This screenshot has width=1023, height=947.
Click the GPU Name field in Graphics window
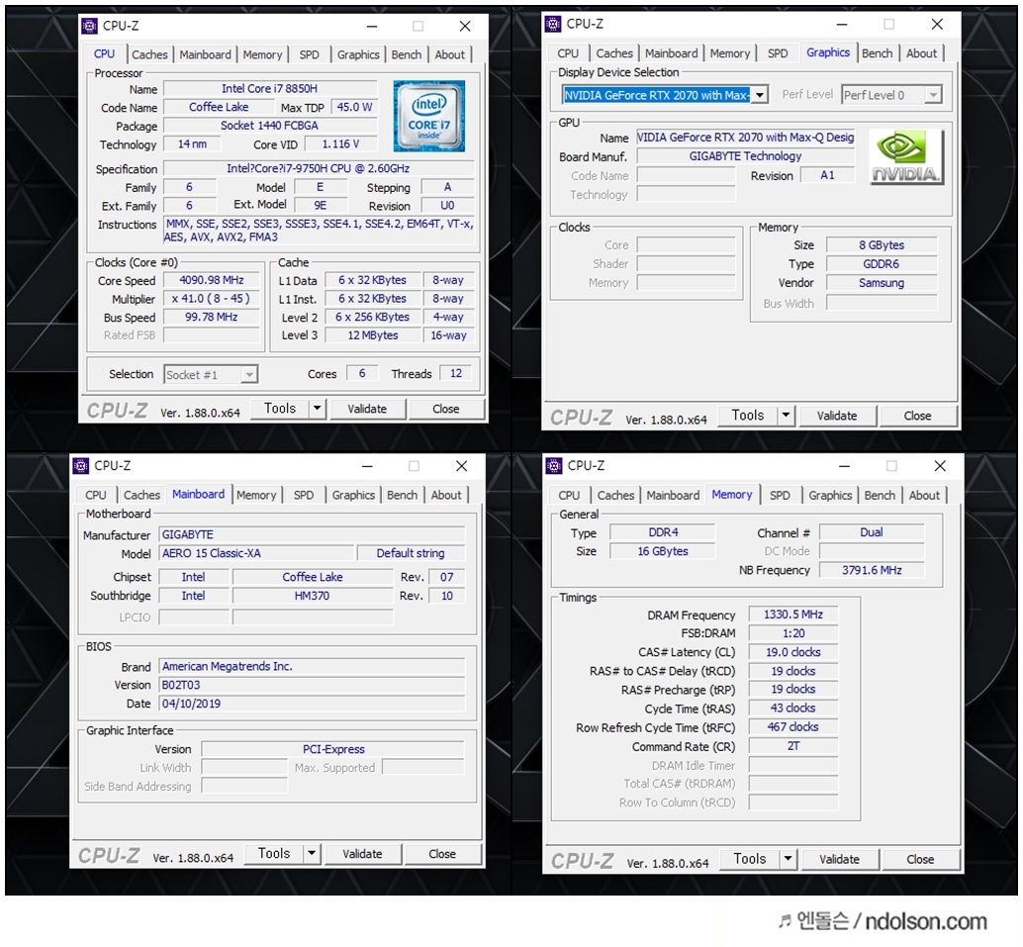pyautogui.click(x=746, y=138)
